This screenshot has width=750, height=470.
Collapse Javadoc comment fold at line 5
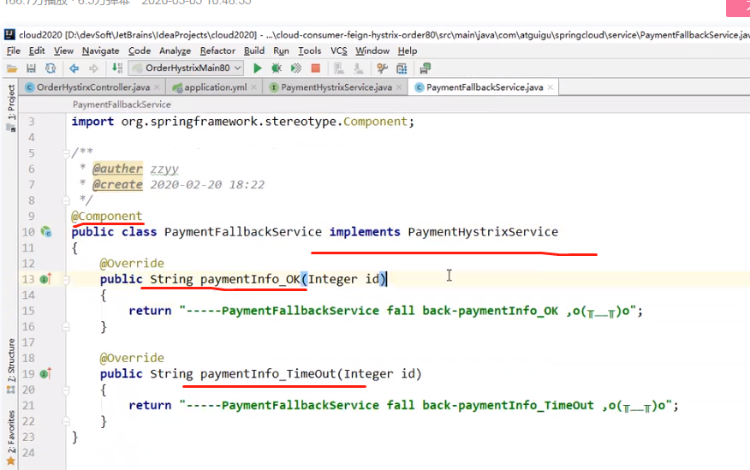tap(66, 153)
